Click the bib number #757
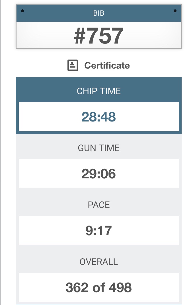This screenshot has width=195, height=305. click(x=98, y=36)
